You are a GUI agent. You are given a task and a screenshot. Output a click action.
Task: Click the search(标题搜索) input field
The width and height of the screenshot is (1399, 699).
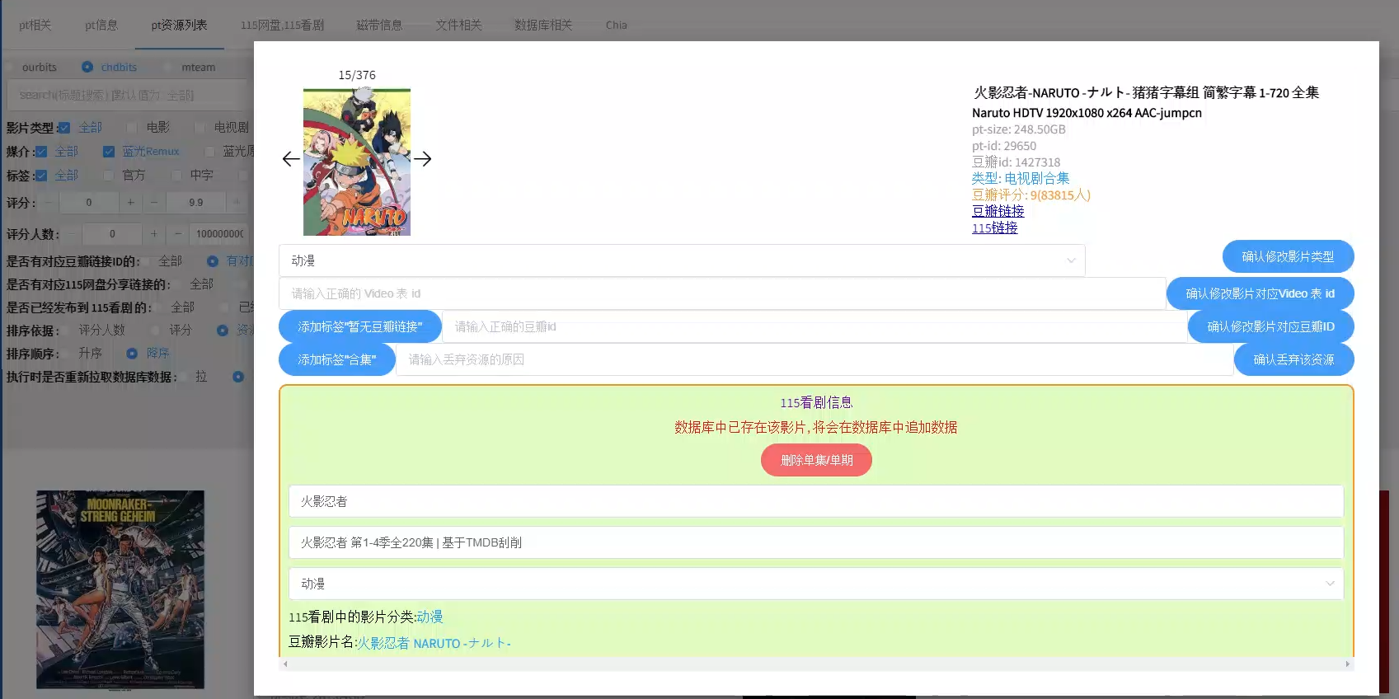[128, 95]
